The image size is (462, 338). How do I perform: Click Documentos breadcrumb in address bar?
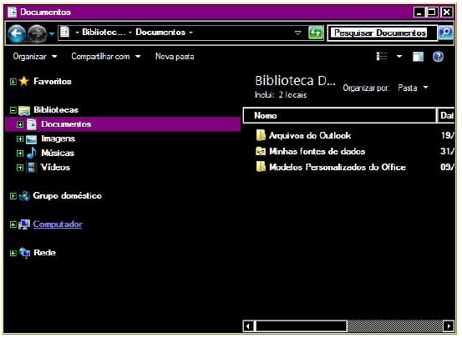coord(160,32)
